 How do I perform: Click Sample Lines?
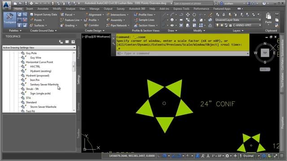[x=144, y=20]
